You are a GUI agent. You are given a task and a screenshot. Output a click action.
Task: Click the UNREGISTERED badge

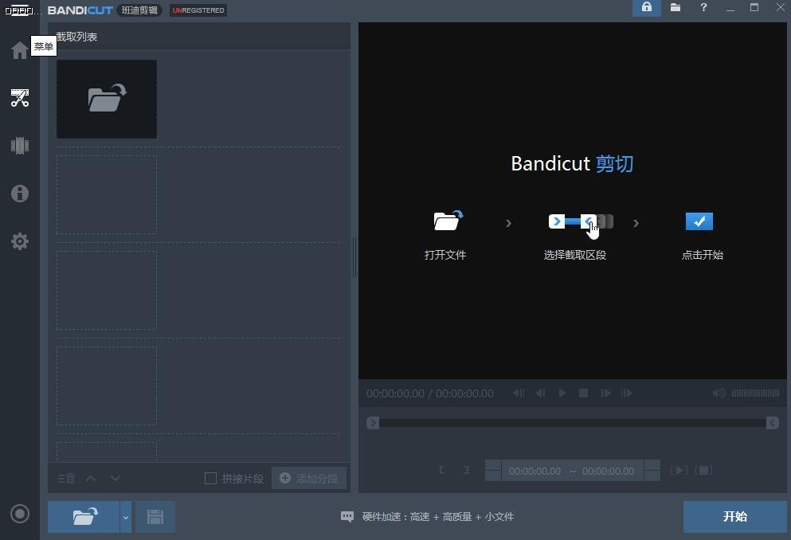coord(198,10)
